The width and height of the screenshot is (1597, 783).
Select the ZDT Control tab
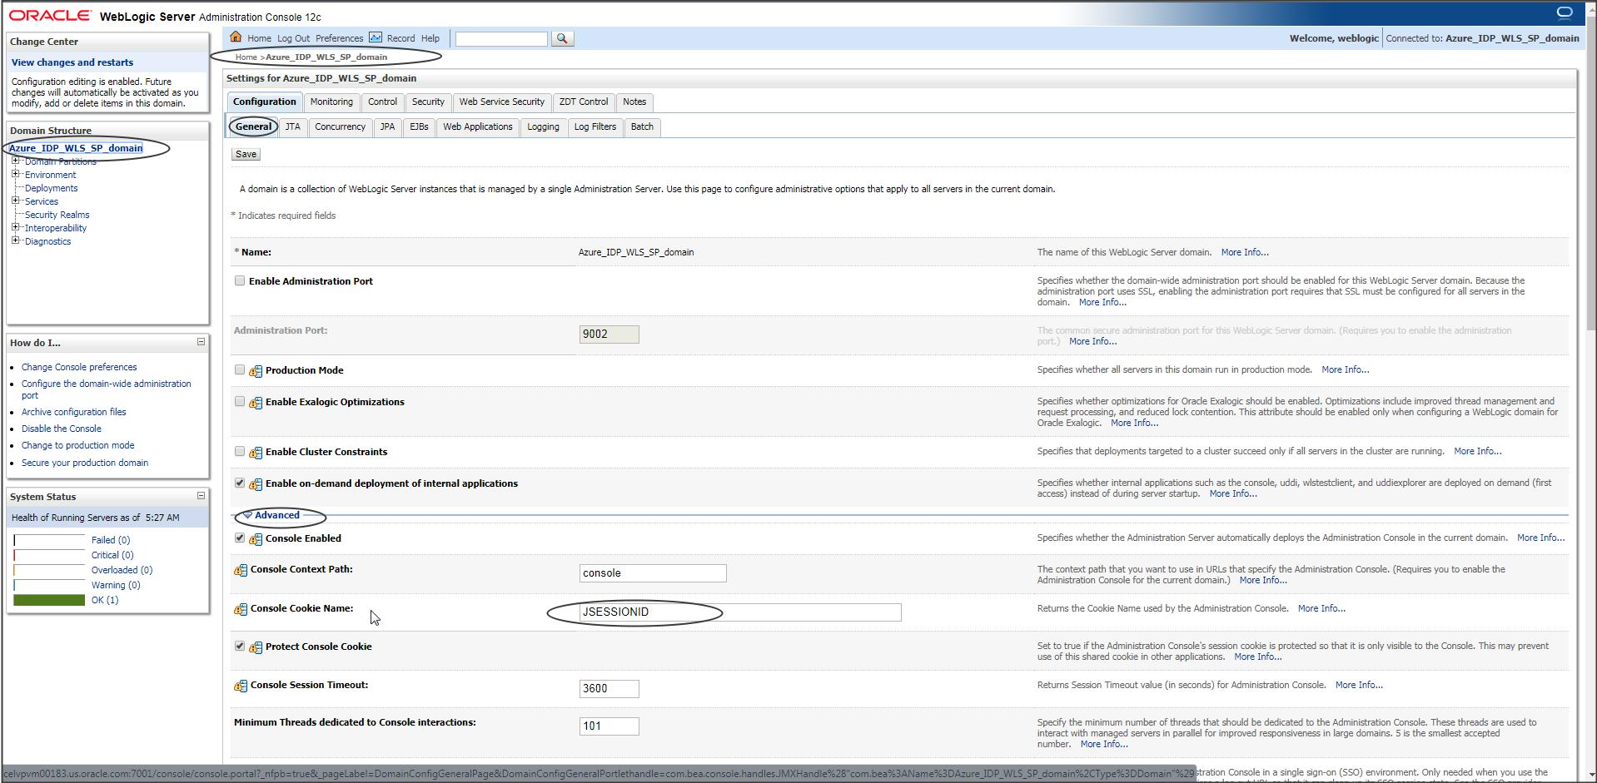point(584,102)
